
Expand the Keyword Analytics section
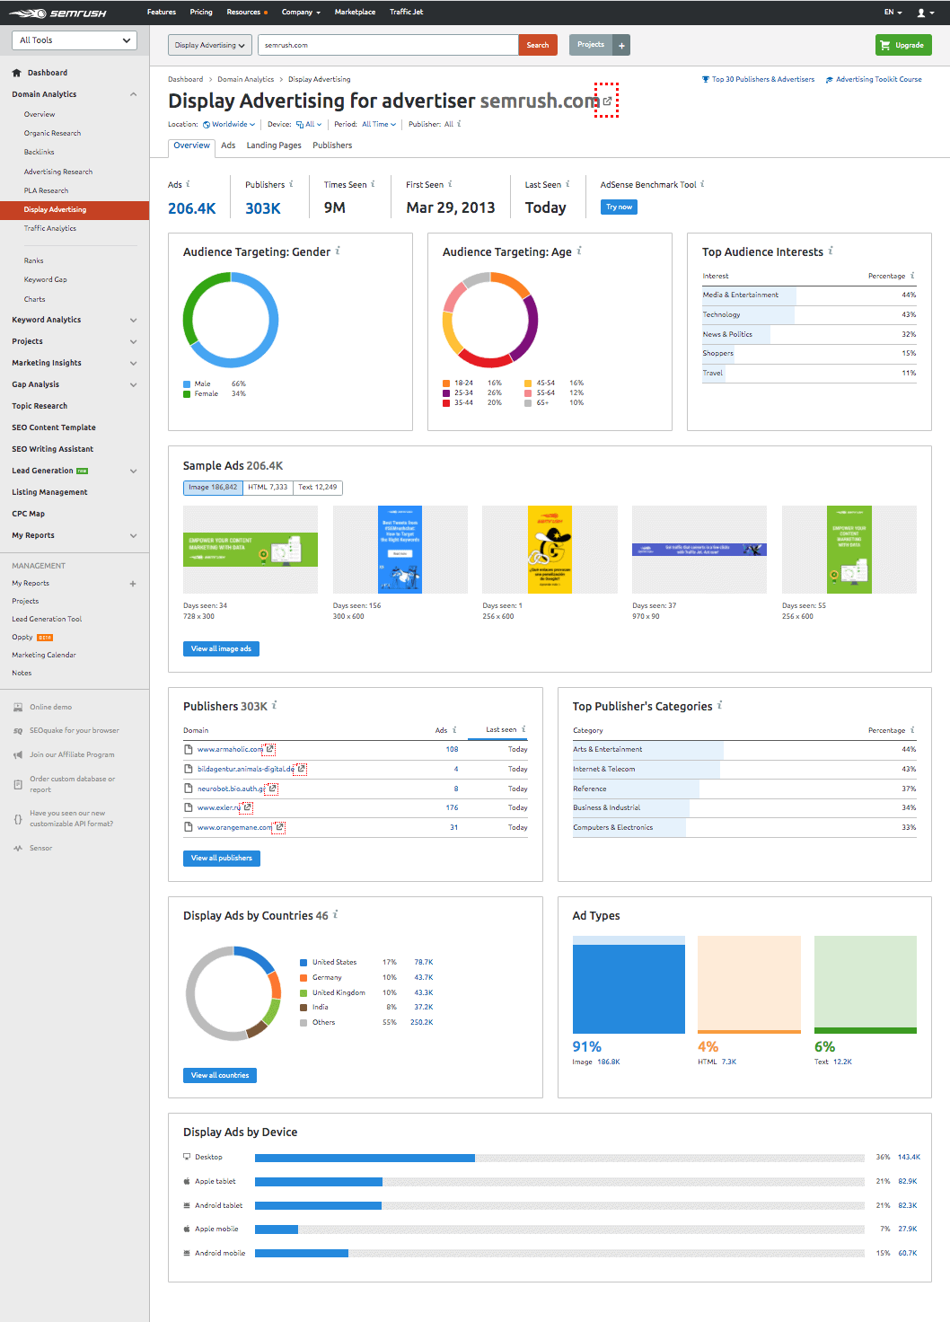click(134, 320)
